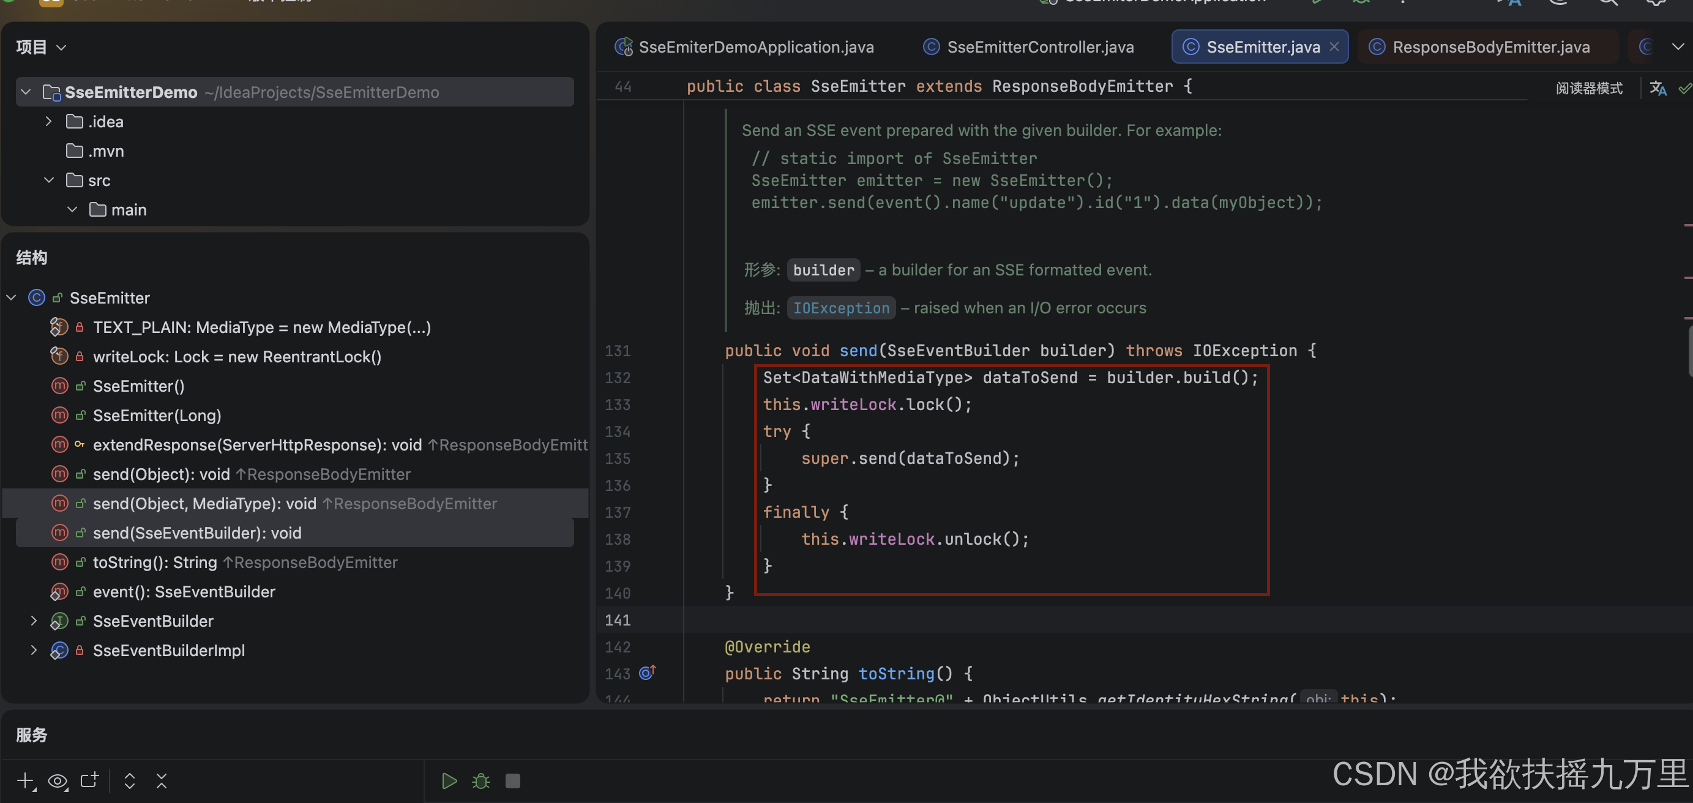The width and height of the screenshot is (1693, 803).
Task: Show hidden editor tabs dropdown
Action: (x=1677, y=47)
